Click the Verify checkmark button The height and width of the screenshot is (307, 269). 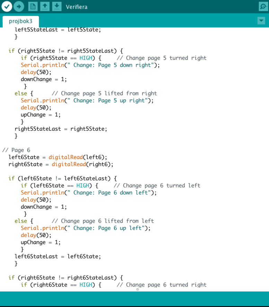coord(7,7)
